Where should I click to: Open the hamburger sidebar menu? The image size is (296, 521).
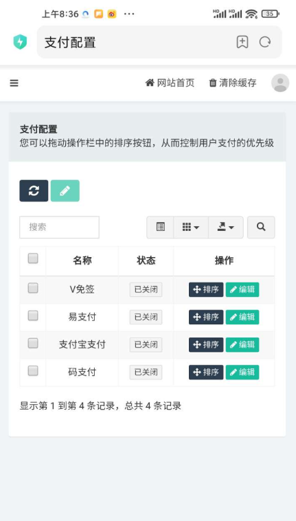pyautogui.click(x=14, y=83)
